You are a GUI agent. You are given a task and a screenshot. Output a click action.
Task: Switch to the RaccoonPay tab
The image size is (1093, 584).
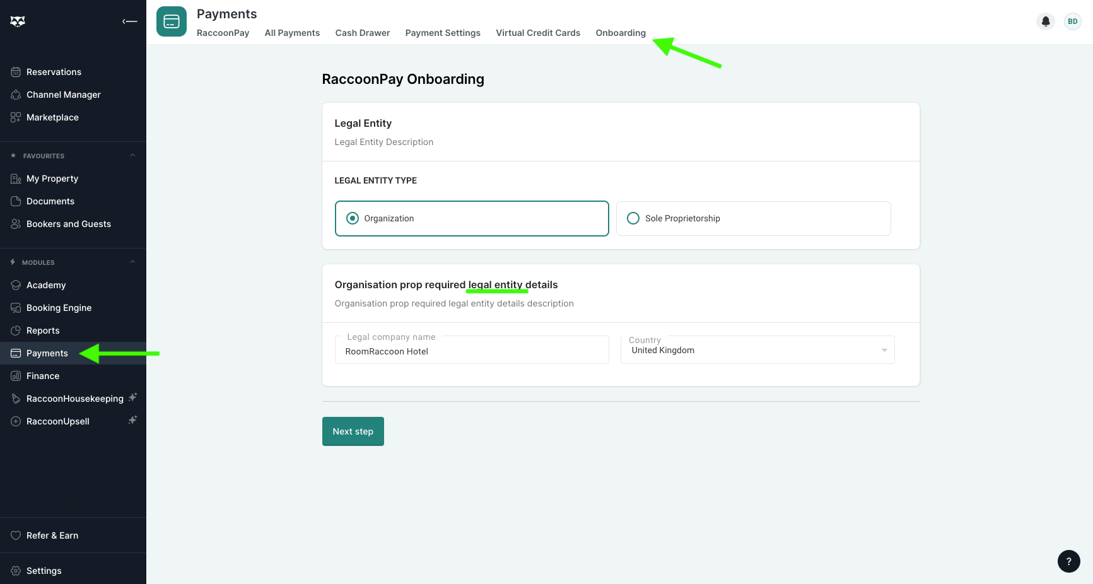223,33
